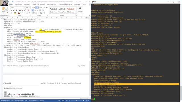Toggle underline (S) formatting
The image size is (182, 102).
point(16,10)
